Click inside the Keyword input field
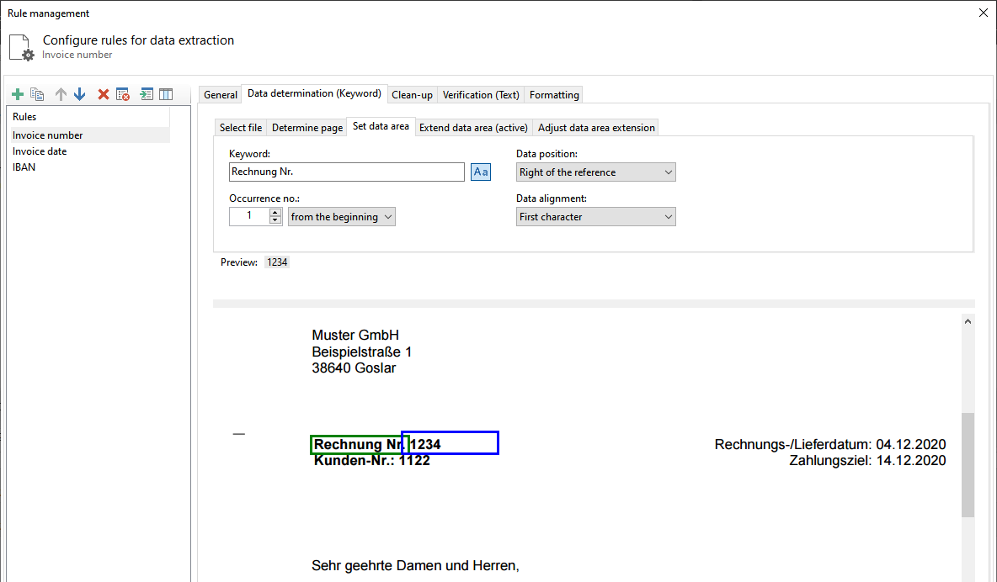This screenshot has width=997, height=582. (345, 172)
